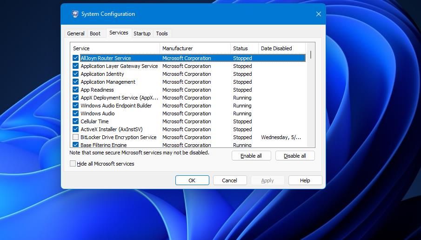This screenshot has height=240, width=421.
Task: Click BitLocker's Date Disabled value Wednesday, 5/...
Action: [281, 137]
